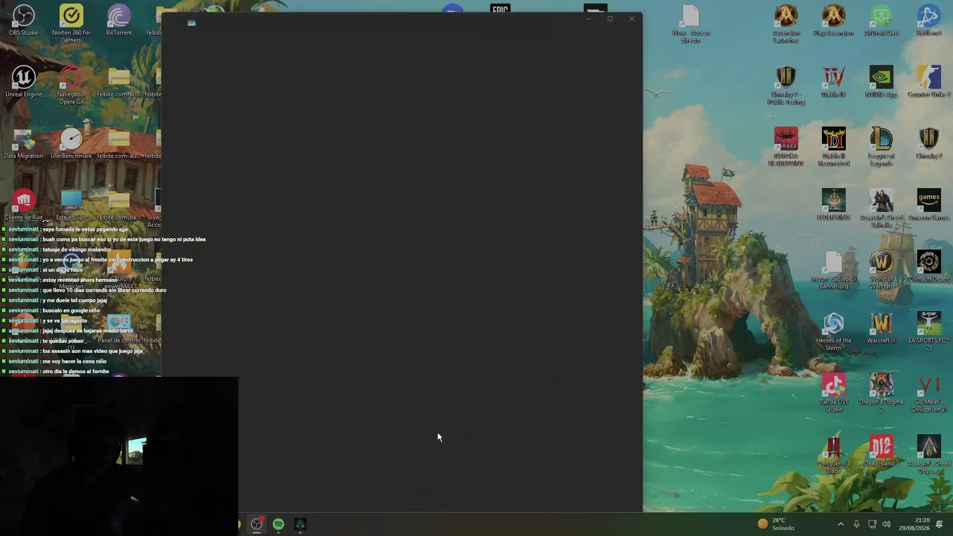
Task: Click the OBS Studio taskbar icon
Action: (257, 524)
